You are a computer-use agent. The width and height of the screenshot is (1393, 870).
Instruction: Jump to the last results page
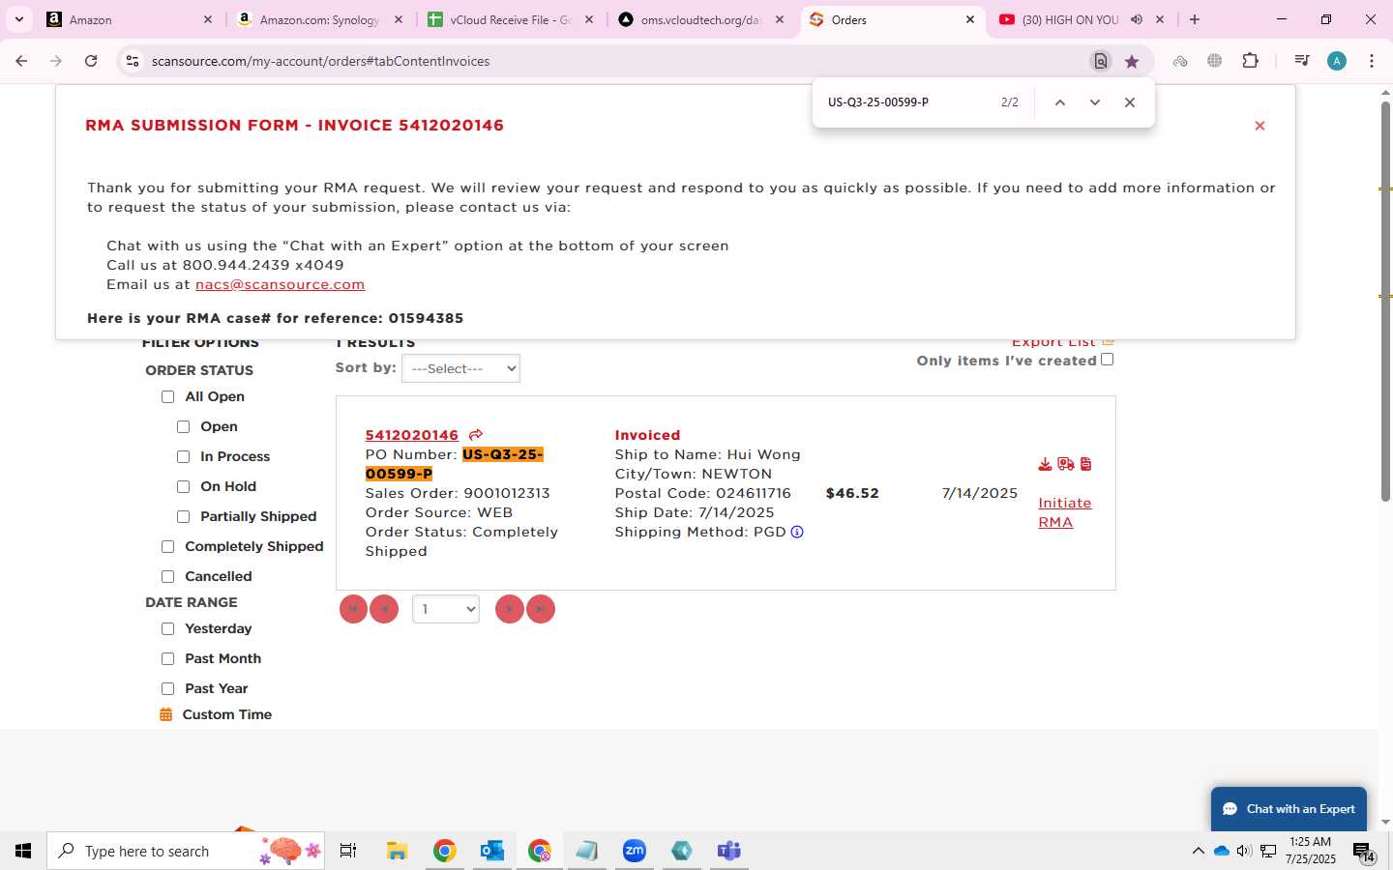[541, 609]
